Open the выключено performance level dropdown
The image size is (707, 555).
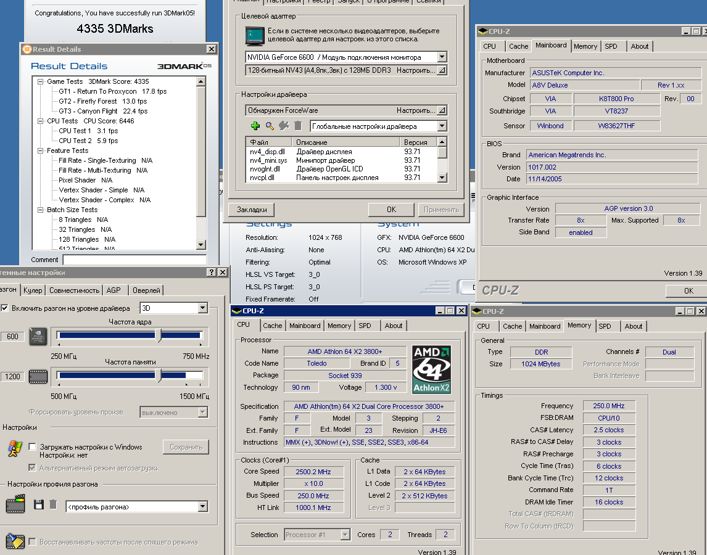click(203, 412)
